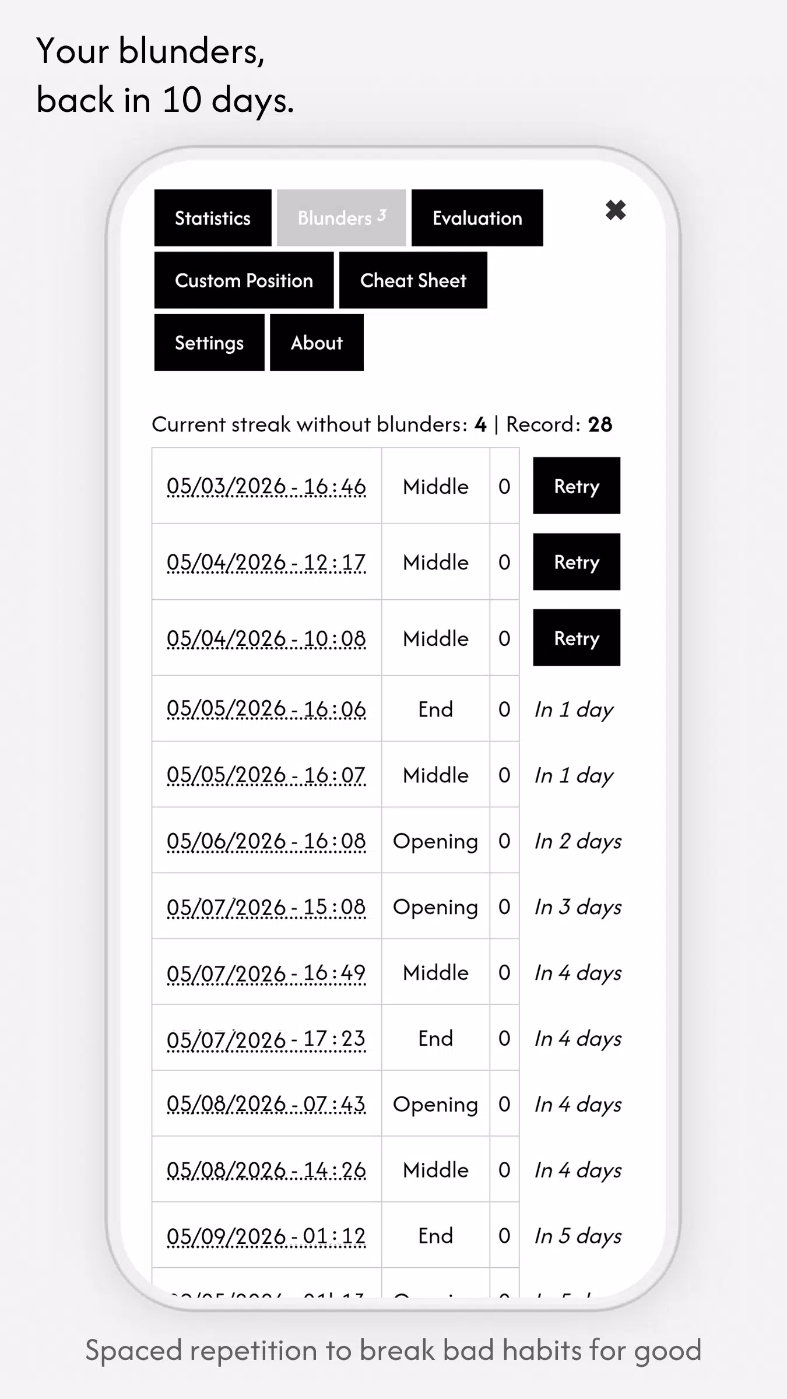787x1399 pixels.
Task: Click the 05/08/2026 - 14:26 blunder date
Action: click(x=266, y=1170)
